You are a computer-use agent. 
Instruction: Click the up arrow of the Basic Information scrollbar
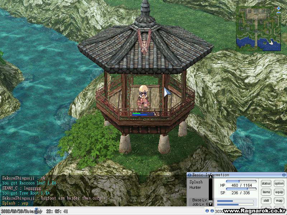pos(211,177)
